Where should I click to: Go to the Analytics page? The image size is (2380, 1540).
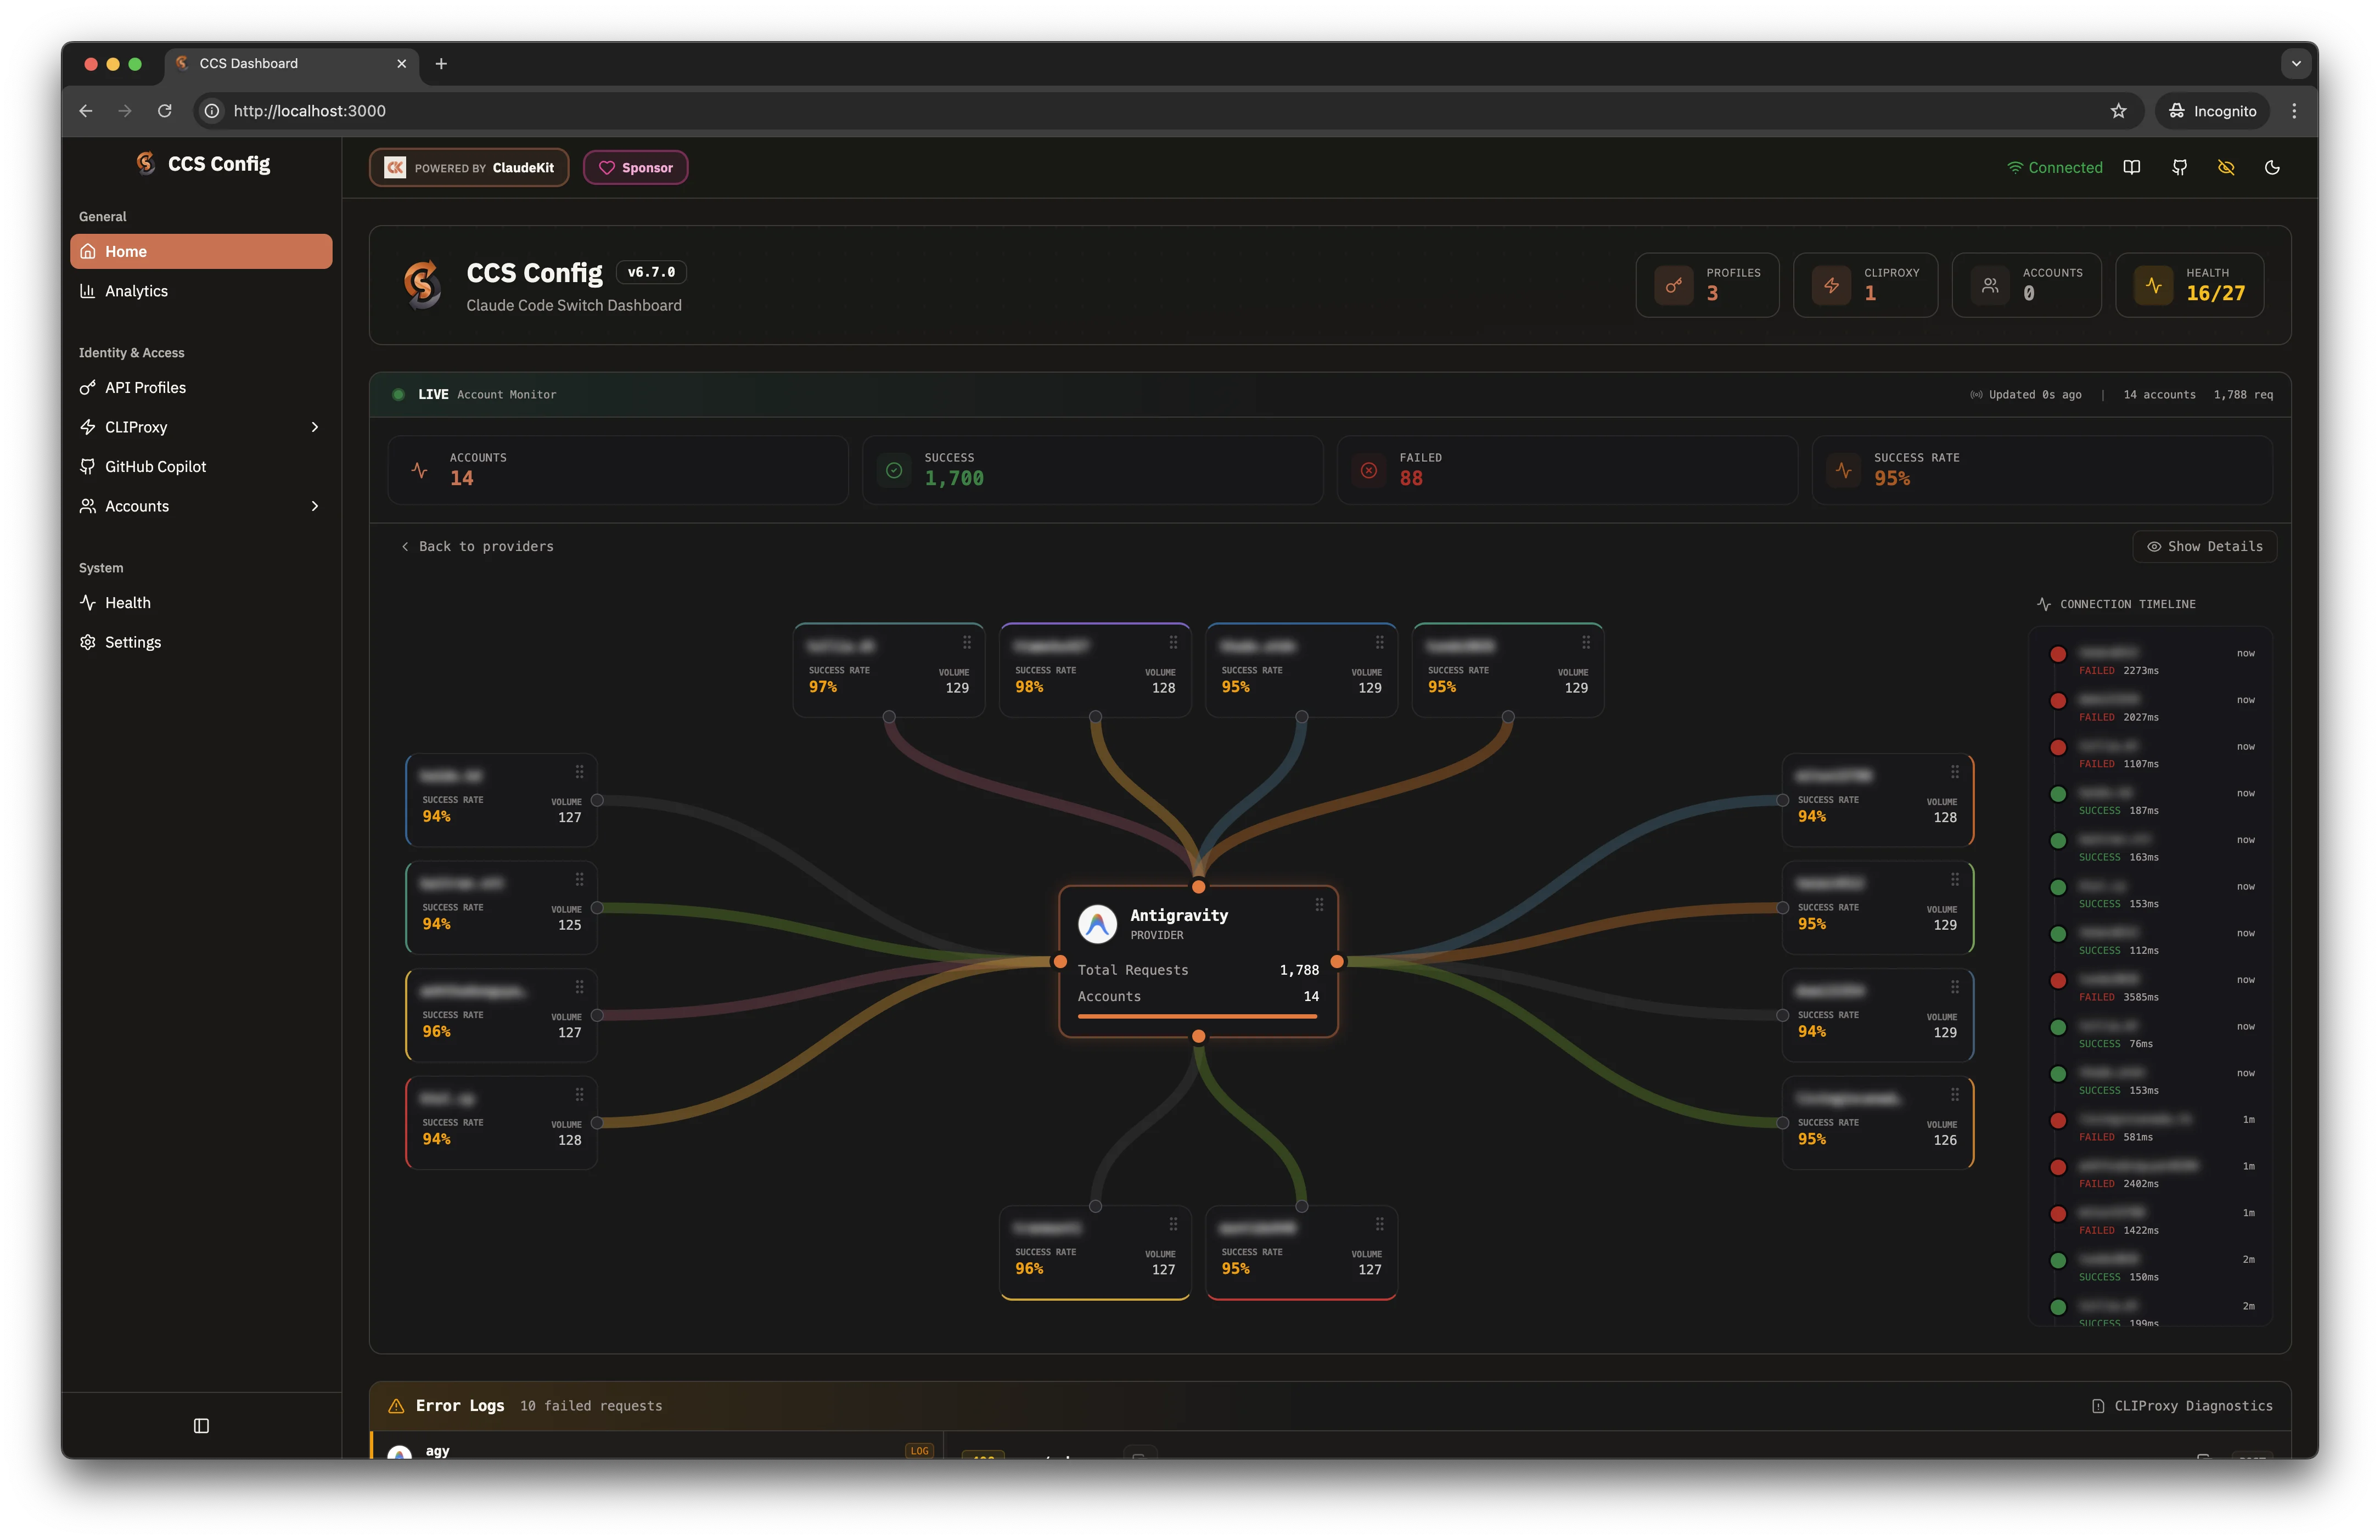[x=136, y=291]
